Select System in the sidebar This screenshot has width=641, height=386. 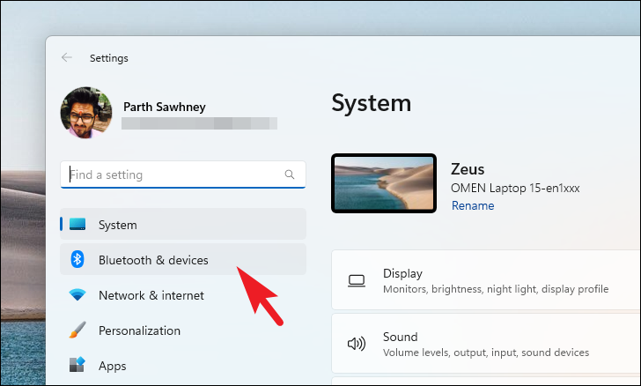pos(183,225)
